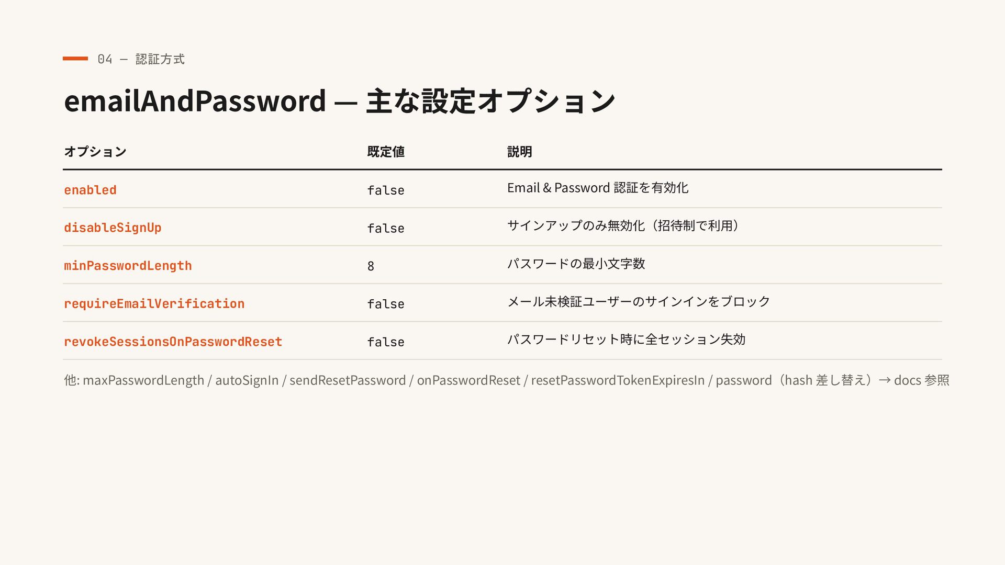
Task: Click the '→ docs 参照' footnote text
Action: click(x=914, y=380)
